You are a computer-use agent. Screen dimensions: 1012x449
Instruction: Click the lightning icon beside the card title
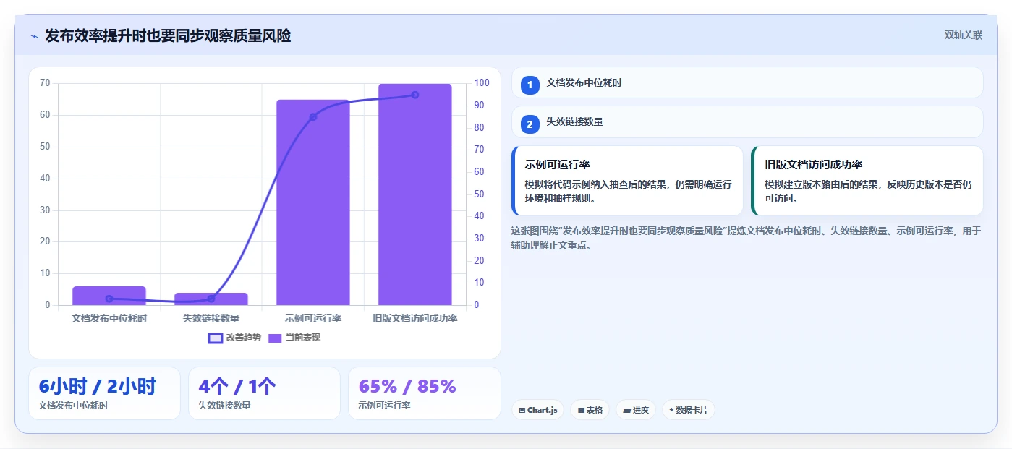(x=34, y=36)
